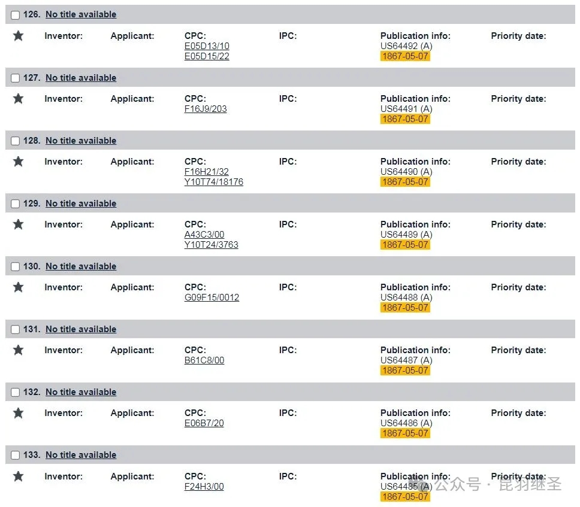Open No title available link for result 132

(x=81, y=391)
